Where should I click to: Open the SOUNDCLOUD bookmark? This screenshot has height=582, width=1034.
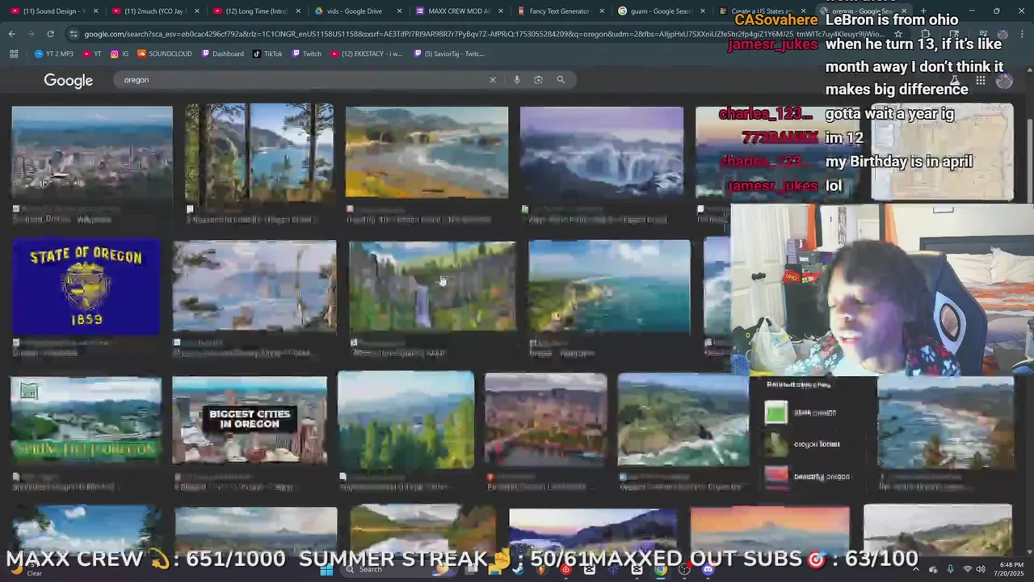click(x=165, y=53)
